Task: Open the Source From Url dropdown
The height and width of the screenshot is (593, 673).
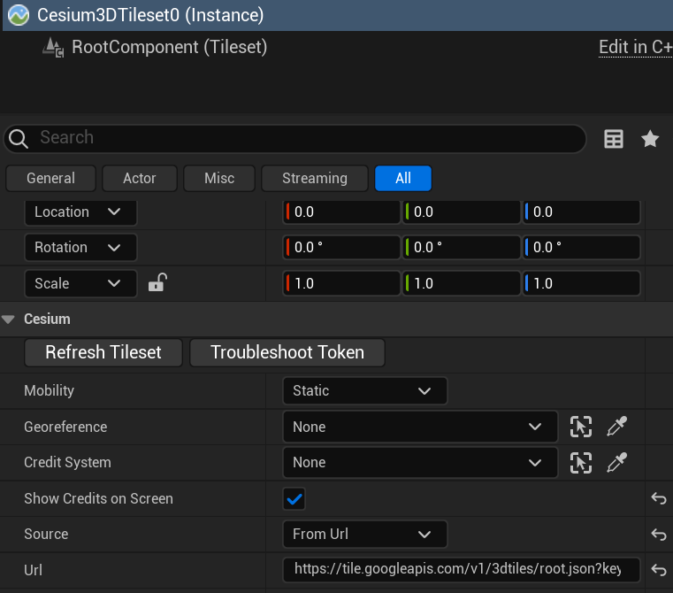Action: 365,534
